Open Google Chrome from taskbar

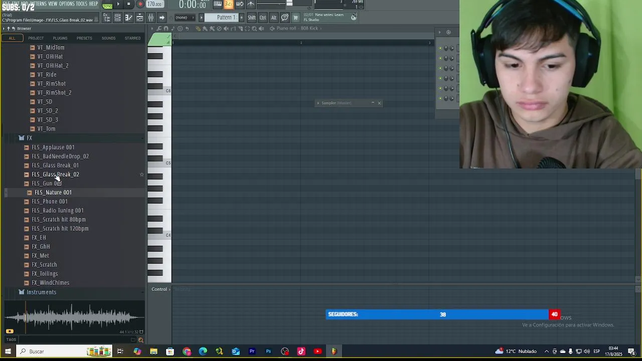tap(187, 351)
